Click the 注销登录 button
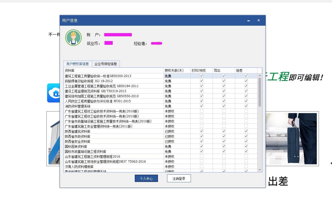332x204 pixels. 179,179
